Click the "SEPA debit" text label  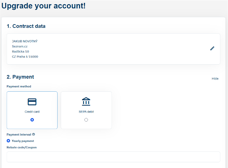pyautogui.click(x=86, y=112)
